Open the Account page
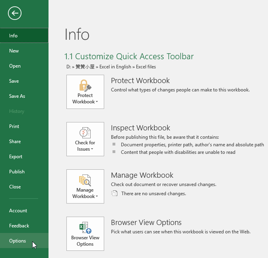Viewport: 268px width, 258px height. pyautogui.click(x=24, y=211)
